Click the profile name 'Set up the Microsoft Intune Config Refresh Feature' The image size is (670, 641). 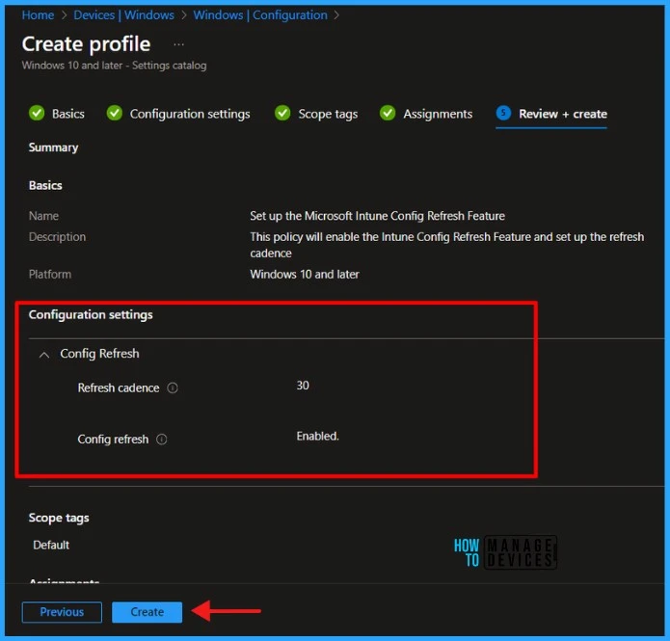pyautogui.click(x=377, y=216)
